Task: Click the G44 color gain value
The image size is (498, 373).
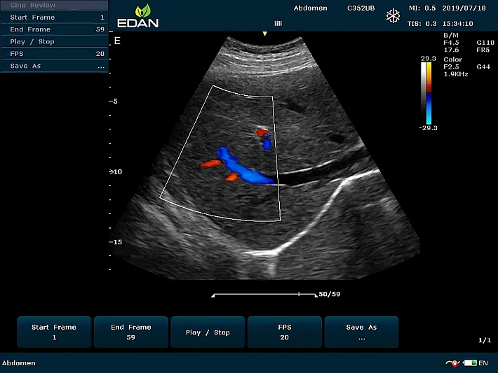Action: click(483, 67)
